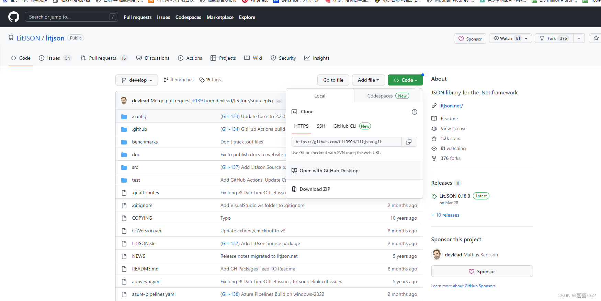Go to the Discussions tab

[x=153, y=58]
